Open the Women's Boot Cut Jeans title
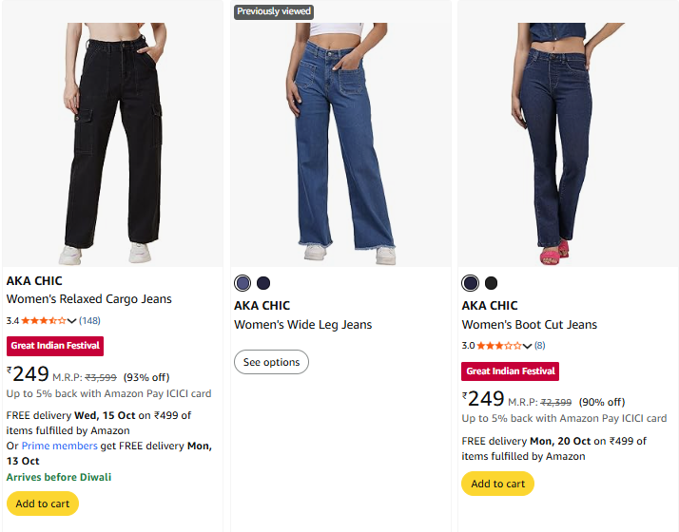The width and height of the screenshot is (679, 532). point(530,325)
